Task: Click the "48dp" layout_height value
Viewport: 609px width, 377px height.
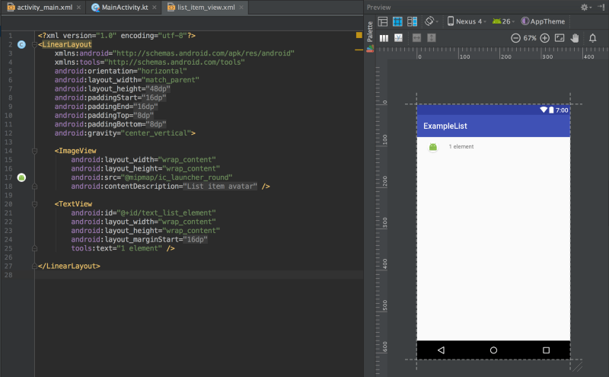Action: (158, 89)
